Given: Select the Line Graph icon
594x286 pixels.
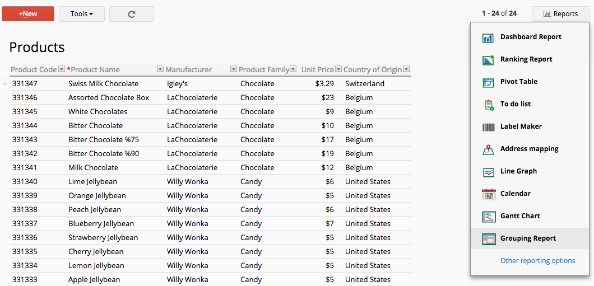Looking at the screenshot, I should (x=488, y=172).
